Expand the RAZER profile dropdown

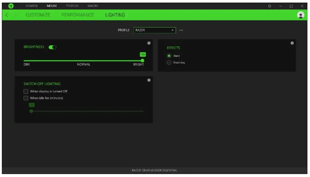154,30
